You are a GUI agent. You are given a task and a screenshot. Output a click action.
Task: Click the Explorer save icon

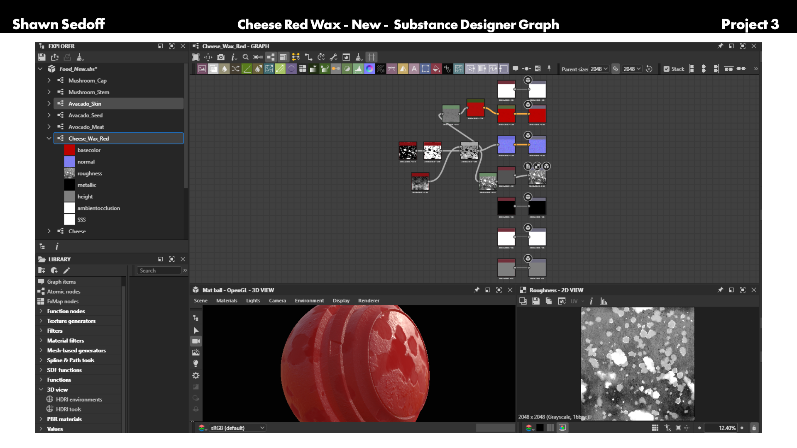[x=42, y=57]
